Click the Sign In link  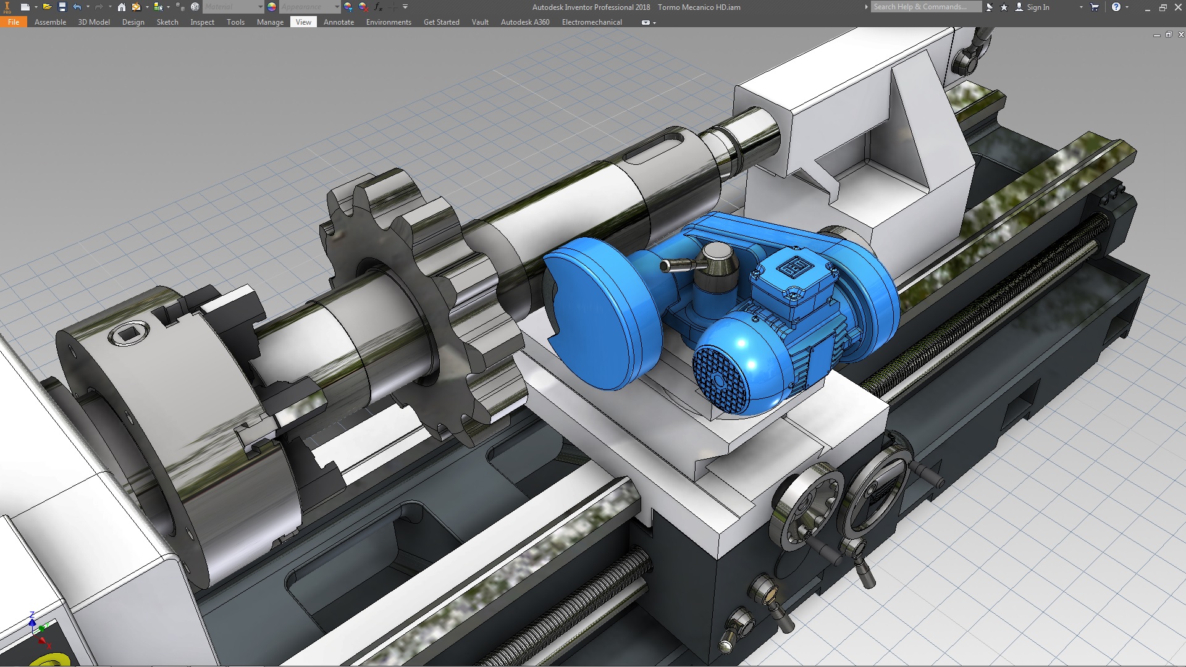(x=1038, y=7)
